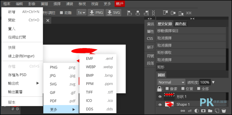Click the distribute vertical spacing icon
Screen dimensions: 232x115
point(153,13)
